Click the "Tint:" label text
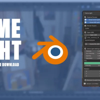Screen dimensions: 100x100 [x=85, y=61]
